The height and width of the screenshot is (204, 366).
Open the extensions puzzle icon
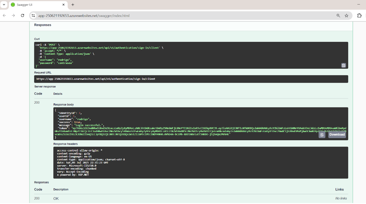(x=359, y=16)
